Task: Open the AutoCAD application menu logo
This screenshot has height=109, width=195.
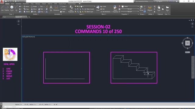Action: (2, 2)
